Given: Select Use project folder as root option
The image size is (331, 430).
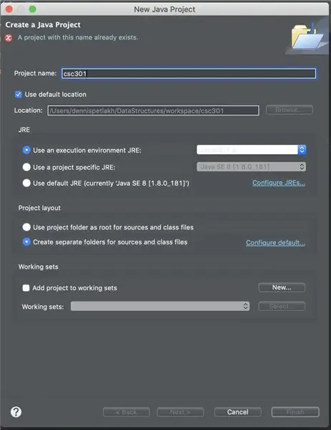Looking at the screenshot, I should click(26, 227).
